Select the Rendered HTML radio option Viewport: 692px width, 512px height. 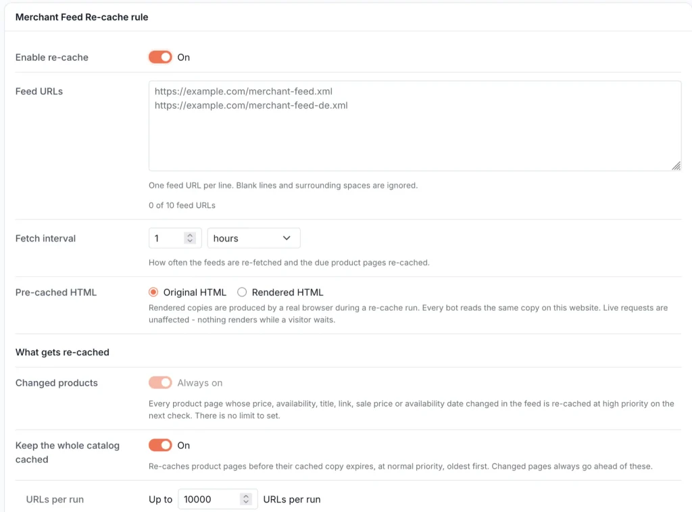coord(242,292)
